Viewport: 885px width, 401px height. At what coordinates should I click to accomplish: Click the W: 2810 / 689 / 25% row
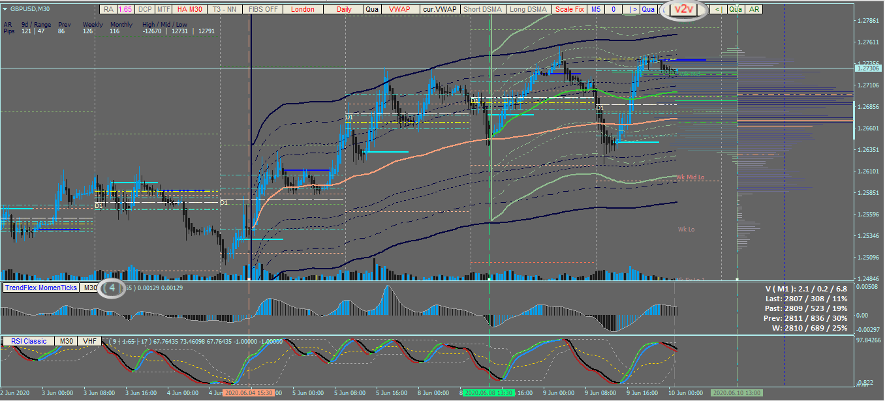coord(809,327)
